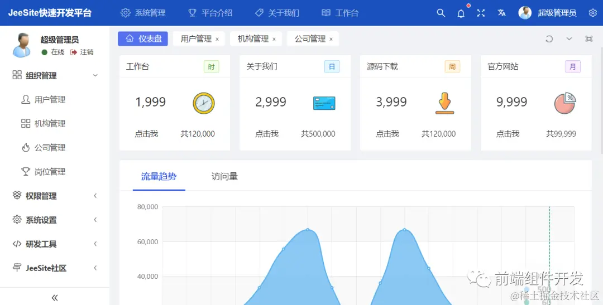This screenshot has height=305, width=603.
Task: Click the first peak point on the chart
Action: pos(308,230)
